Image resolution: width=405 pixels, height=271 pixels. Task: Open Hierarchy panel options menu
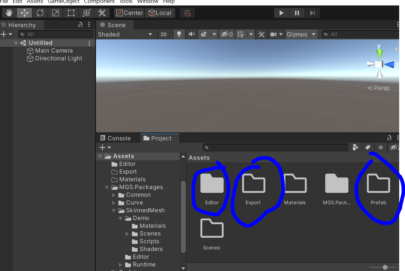coord(90,25)
